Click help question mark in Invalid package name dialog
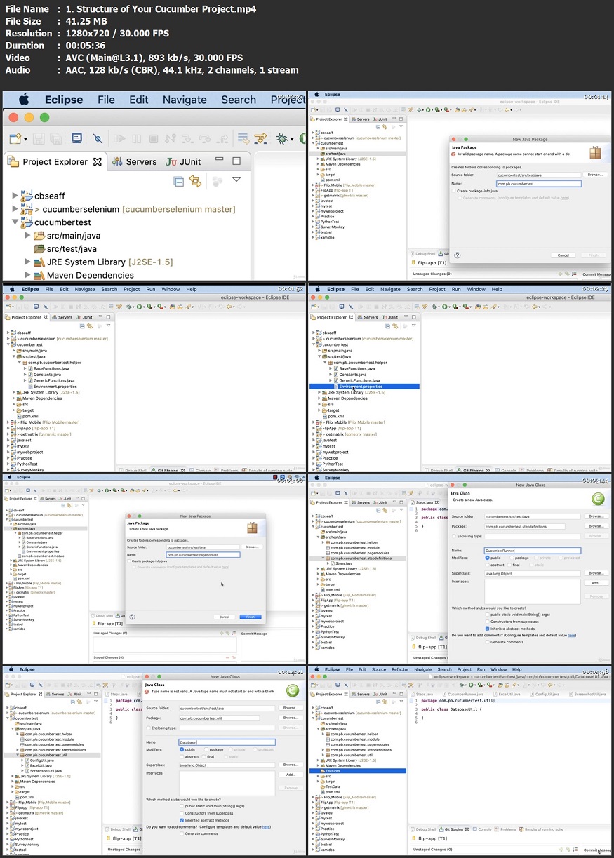 coord(458,255)
